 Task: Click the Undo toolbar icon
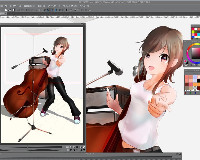19,10
